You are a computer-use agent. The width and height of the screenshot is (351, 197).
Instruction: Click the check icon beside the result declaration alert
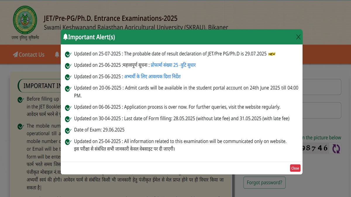[x=68, y=55]
